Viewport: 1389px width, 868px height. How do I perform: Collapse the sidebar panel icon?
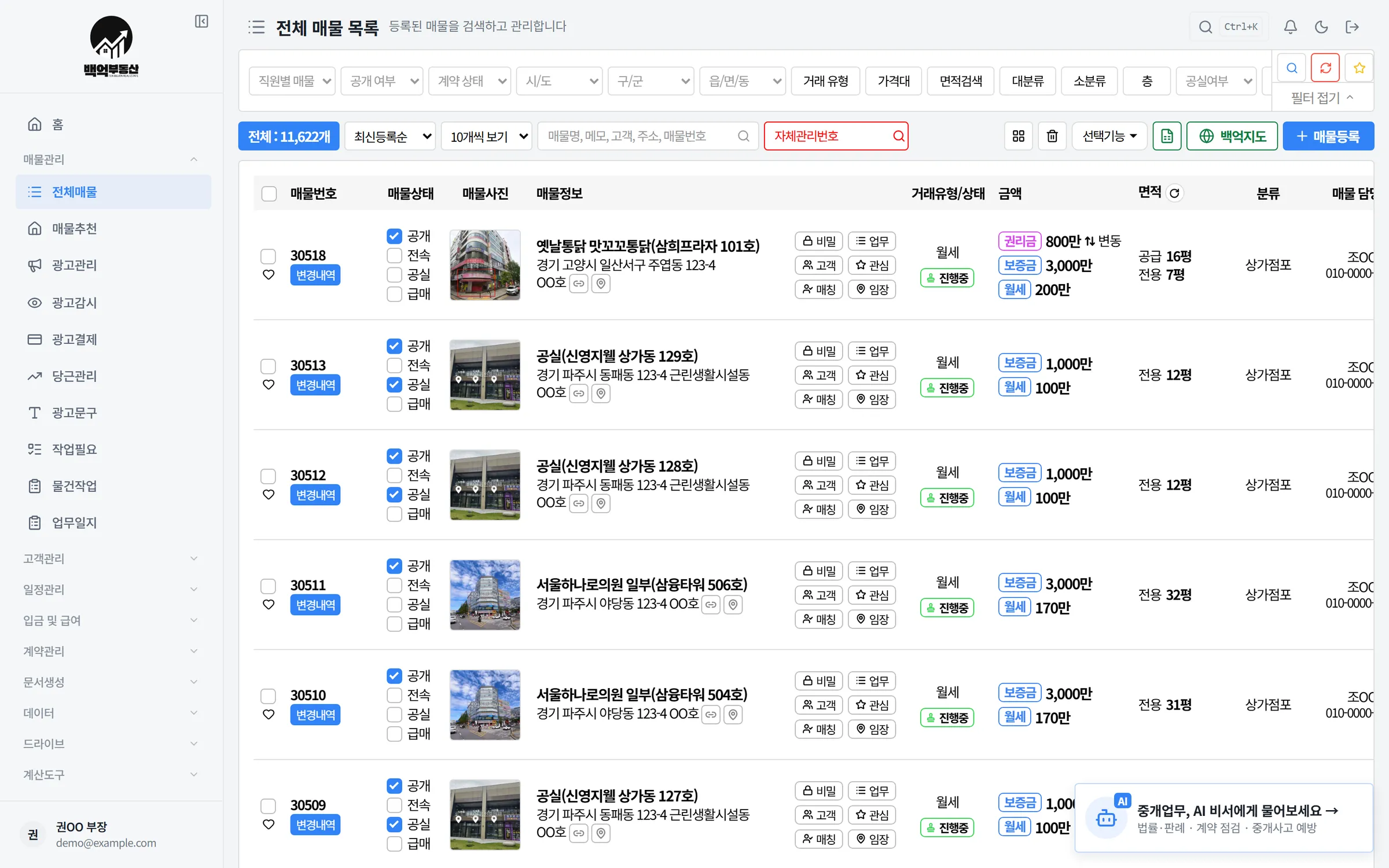pyautogui.click(x=201, y=21)
